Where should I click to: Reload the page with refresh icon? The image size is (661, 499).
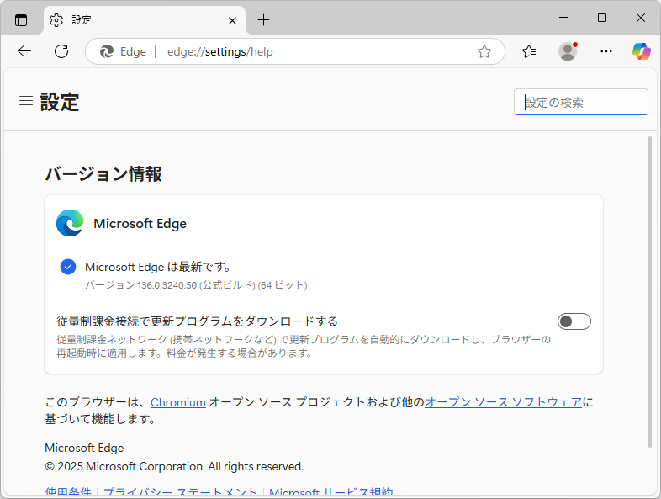pos(61,51)
